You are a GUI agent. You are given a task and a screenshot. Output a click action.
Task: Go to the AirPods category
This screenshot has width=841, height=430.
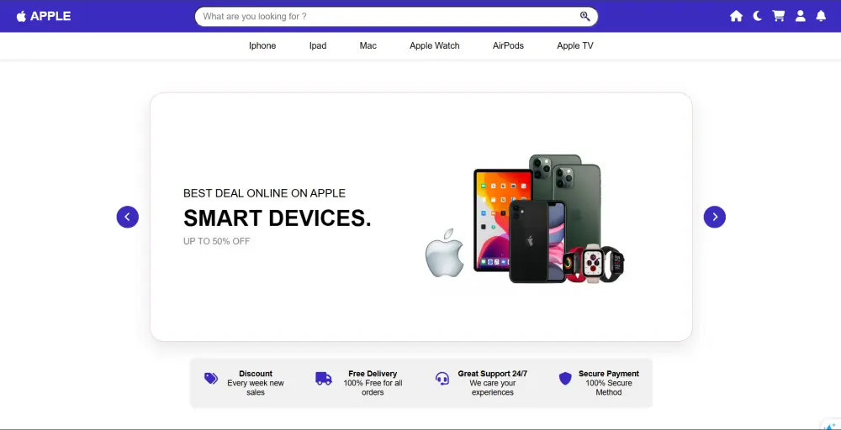pos(508,45)
